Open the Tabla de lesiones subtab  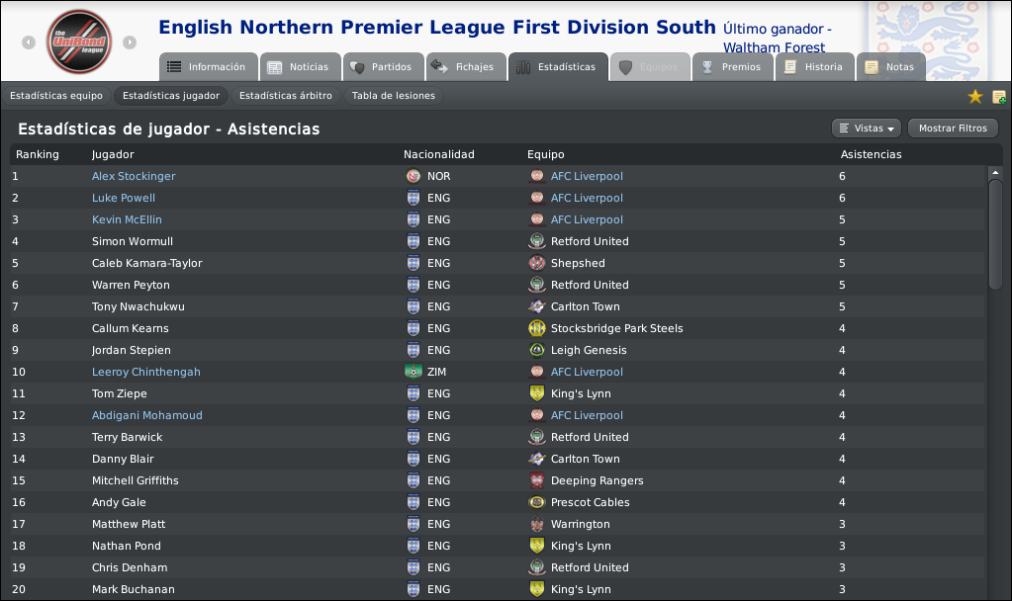393,96
